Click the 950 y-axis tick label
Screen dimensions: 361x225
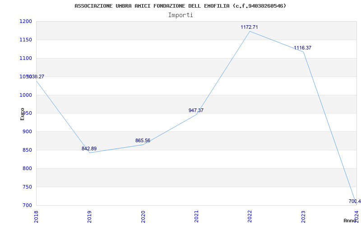[x=27, y=113]
